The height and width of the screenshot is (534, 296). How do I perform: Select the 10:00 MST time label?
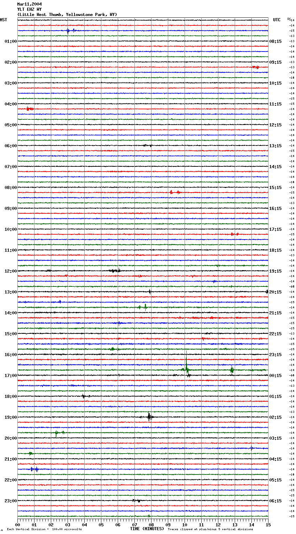[10, 229]
